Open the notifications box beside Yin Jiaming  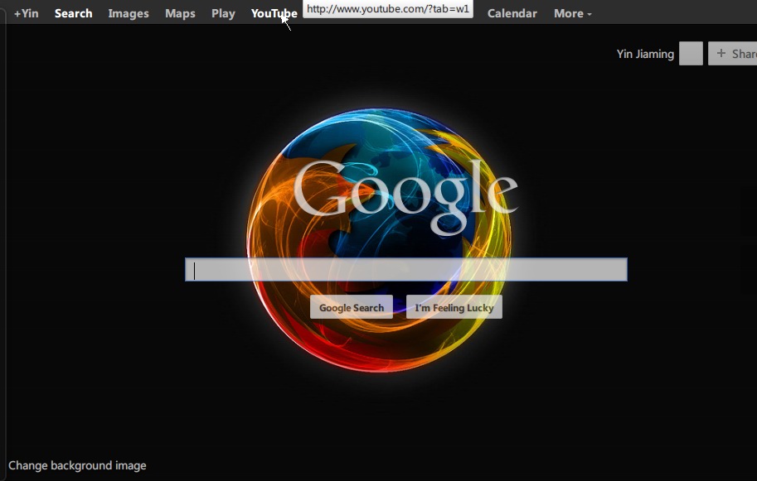click(691, 54)
